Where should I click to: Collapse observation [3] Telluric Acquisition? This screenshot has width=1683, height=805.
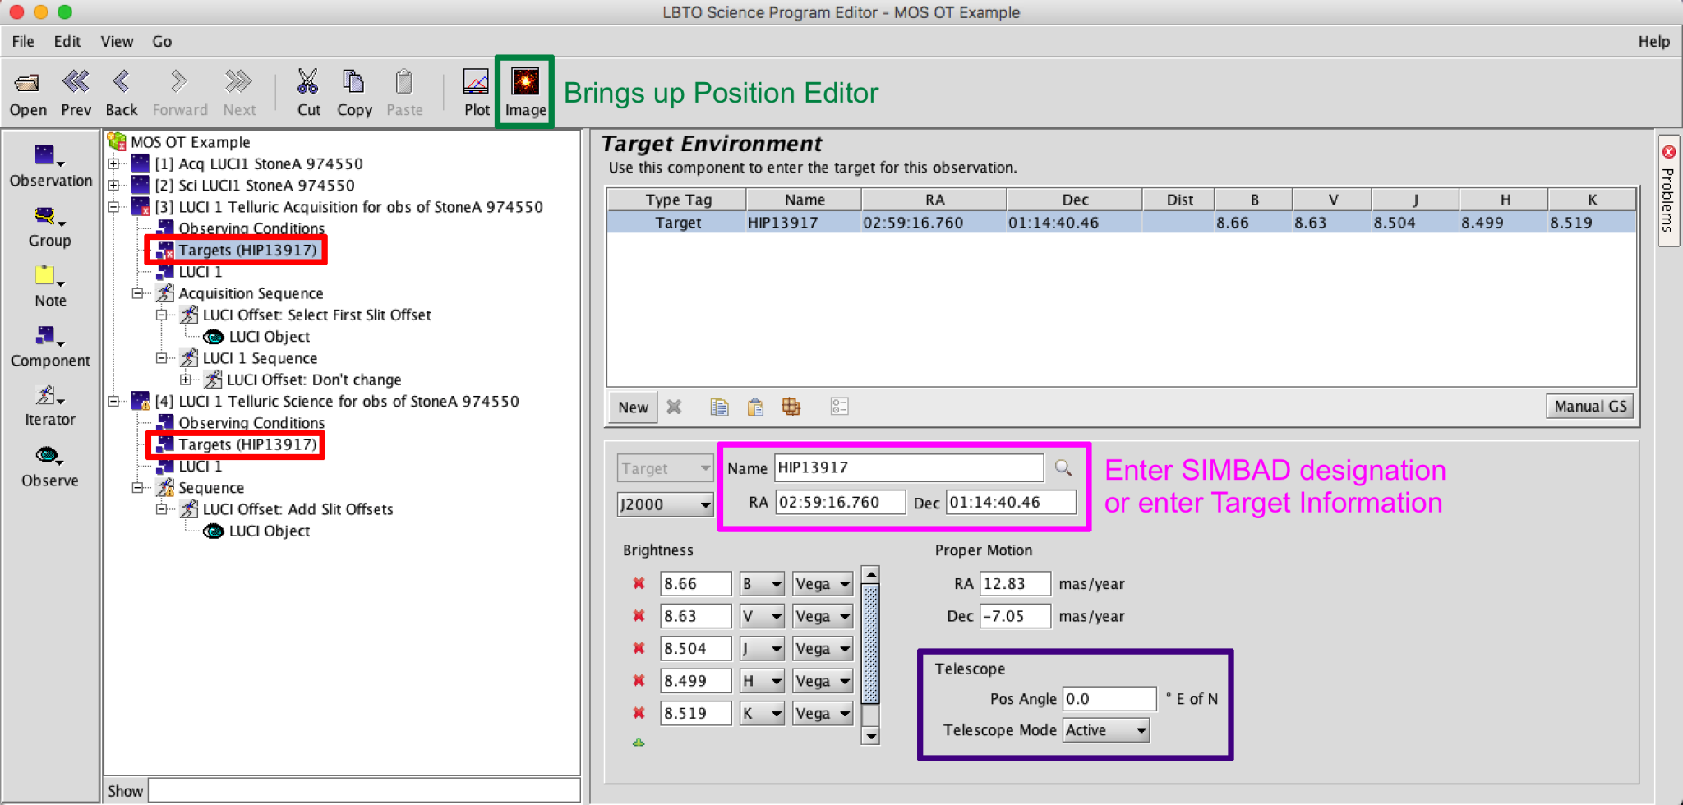pos(114,207)
